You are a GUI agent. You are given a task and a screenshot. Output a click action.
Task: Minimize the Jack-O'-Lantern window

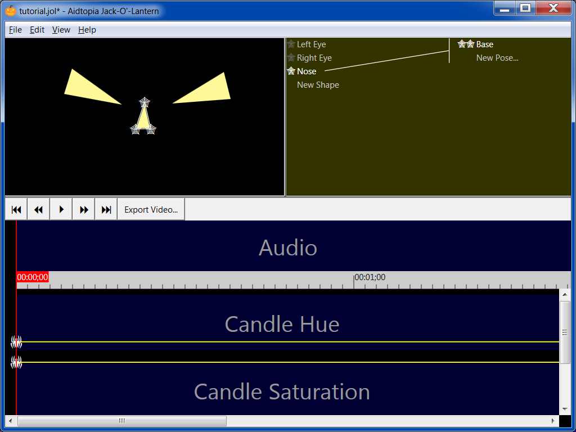(x=505, y=8)
